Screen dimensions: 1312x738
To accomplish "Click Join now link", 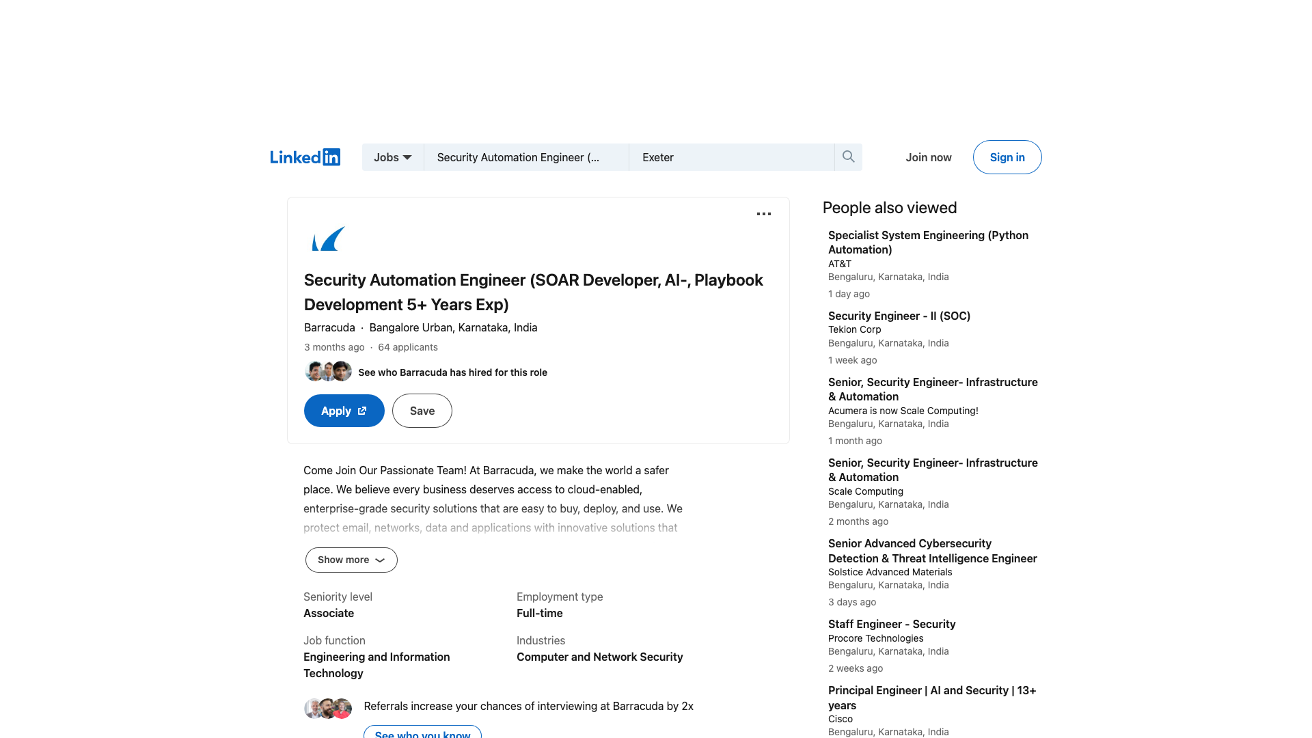I will pyautogui.click(x=929, y=157).
